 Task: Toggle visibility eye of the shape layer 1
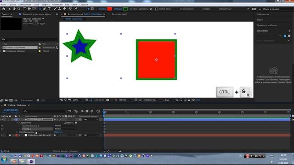(x=2, y=119)
